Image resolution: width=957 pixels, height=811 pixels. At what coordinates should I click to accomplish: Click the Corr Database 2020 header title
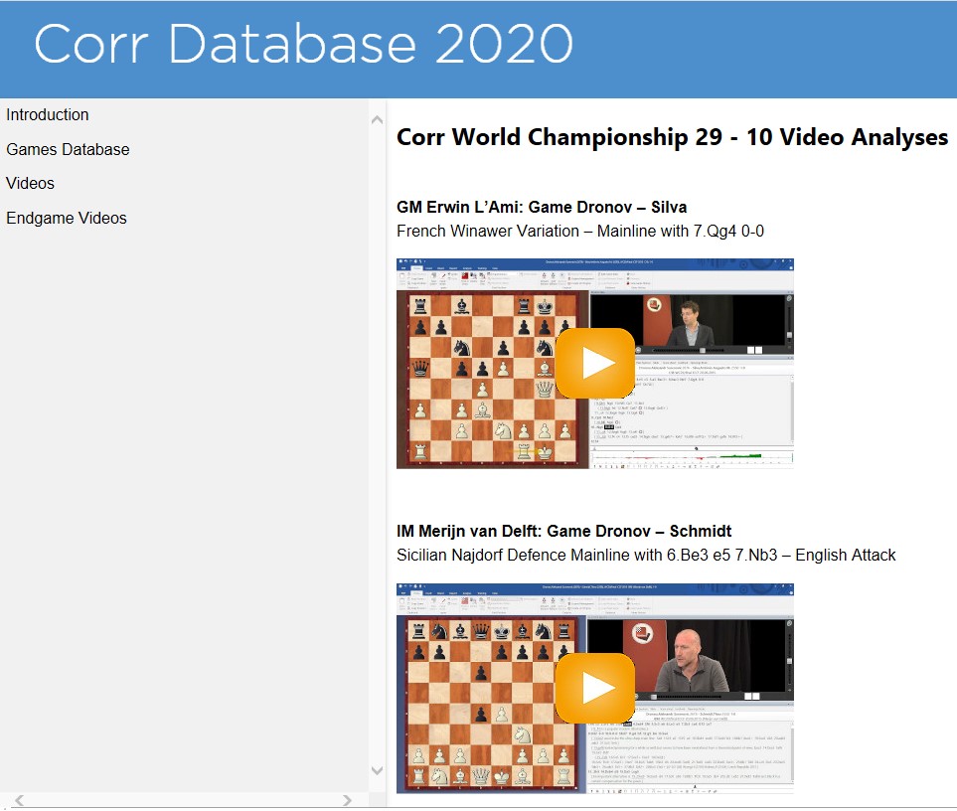coord(303,45)
